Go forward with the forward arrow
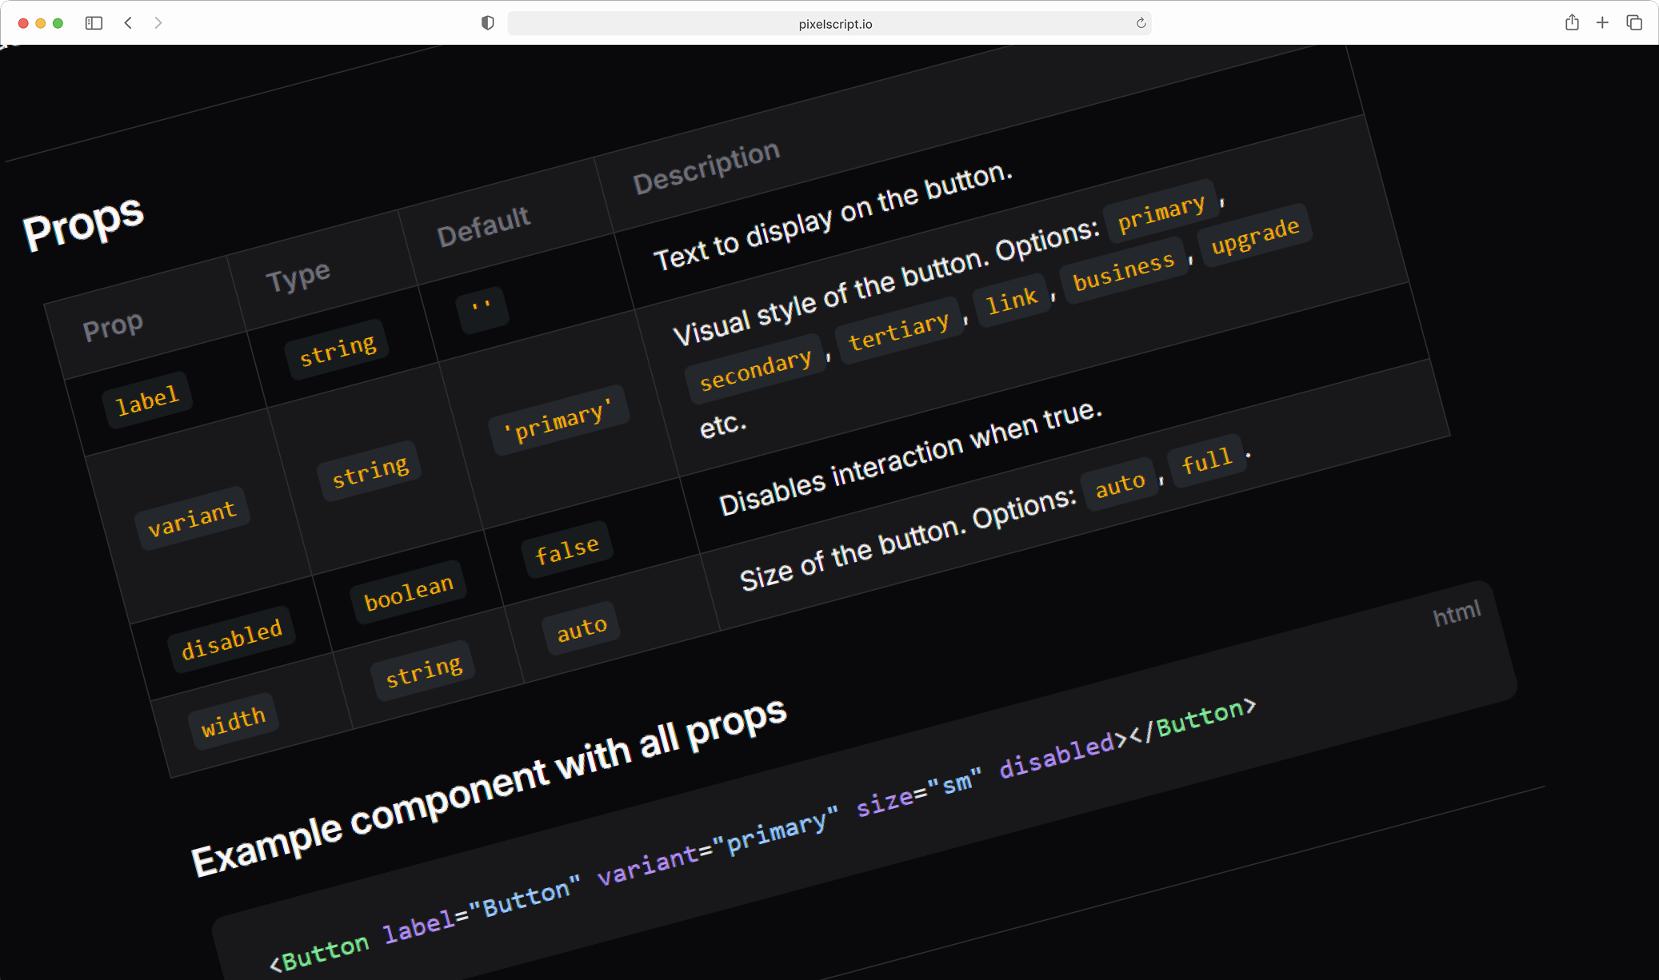Image resolution: width=1659 pixels, height=980 pixels. [158, 23]
